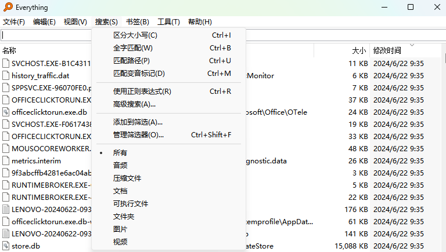Sort by the 大小 column header
The height and width of the screenshot is (252, 446).
(x=359, y=50)
